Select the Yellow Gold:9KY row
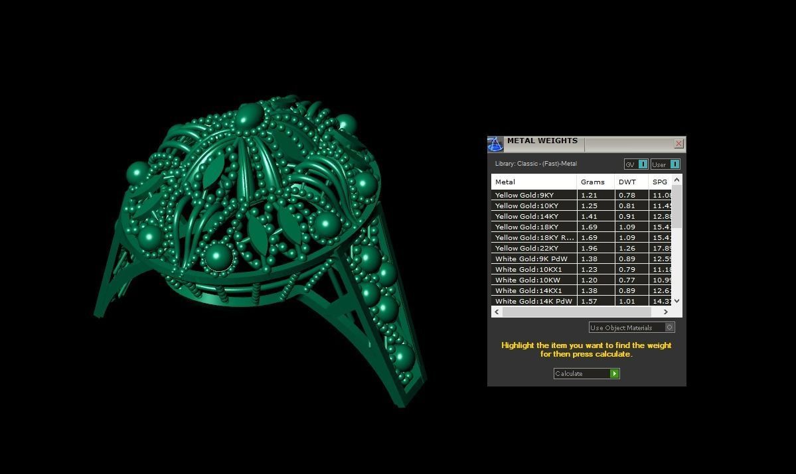Image resolution: width=796 pixels, height=474 pixels. point(582,195)
